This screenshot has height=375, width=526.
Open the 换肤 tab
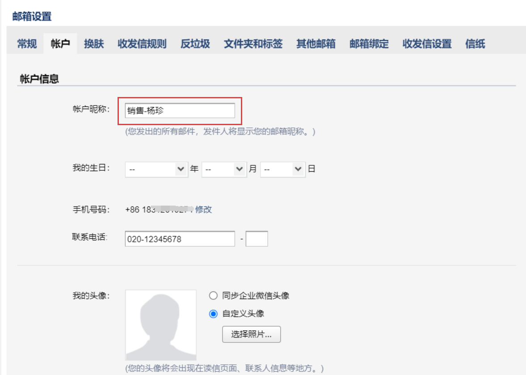click(x=94, y=44)
